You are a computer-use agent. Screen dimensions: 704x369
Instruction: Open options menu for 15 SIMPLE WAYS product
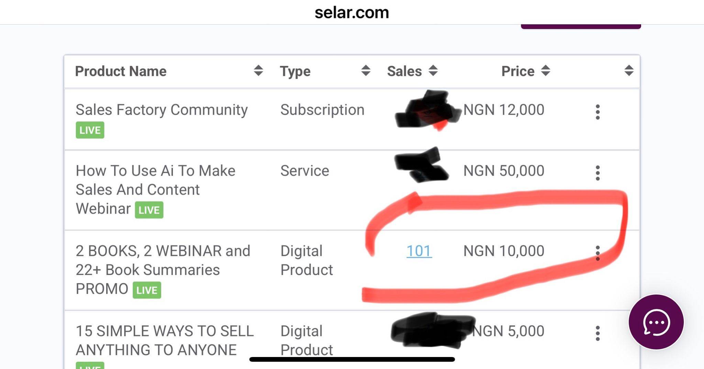click(598, 333)
